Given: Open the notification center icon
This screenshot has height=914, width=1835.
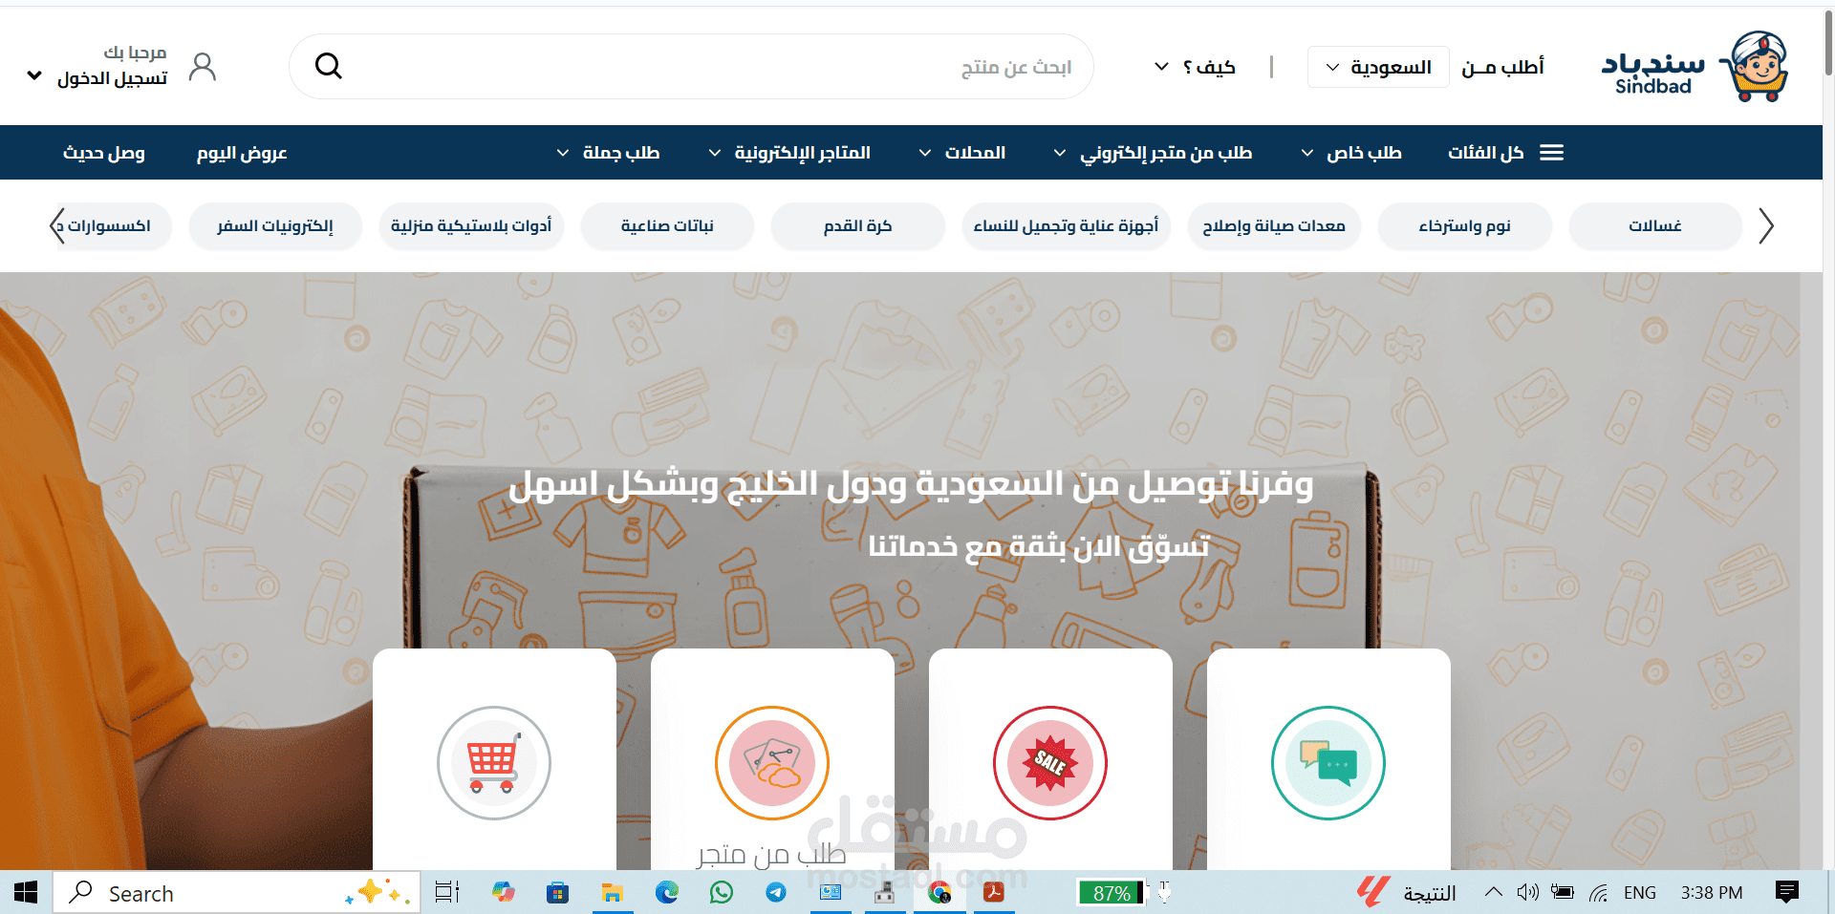Looking at the screenshot, I should coord(1786,893).
